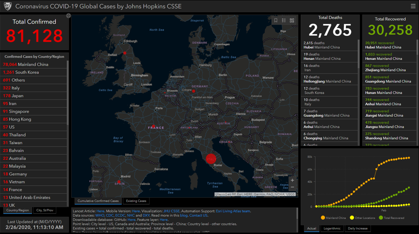This screenshot has width=419, height=234.
Task: Open the Feature layer 'Here' link
Action: [164, 220]
